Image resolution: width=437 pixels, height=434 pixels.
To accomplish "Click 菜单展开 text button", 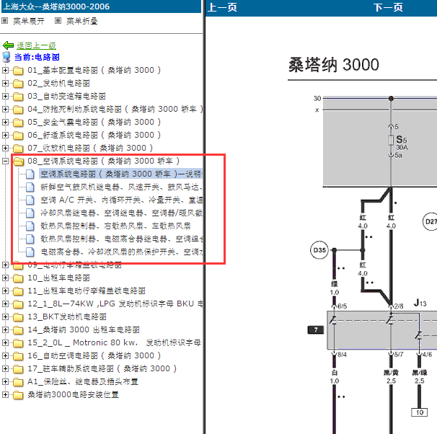I will click(29, 21).
